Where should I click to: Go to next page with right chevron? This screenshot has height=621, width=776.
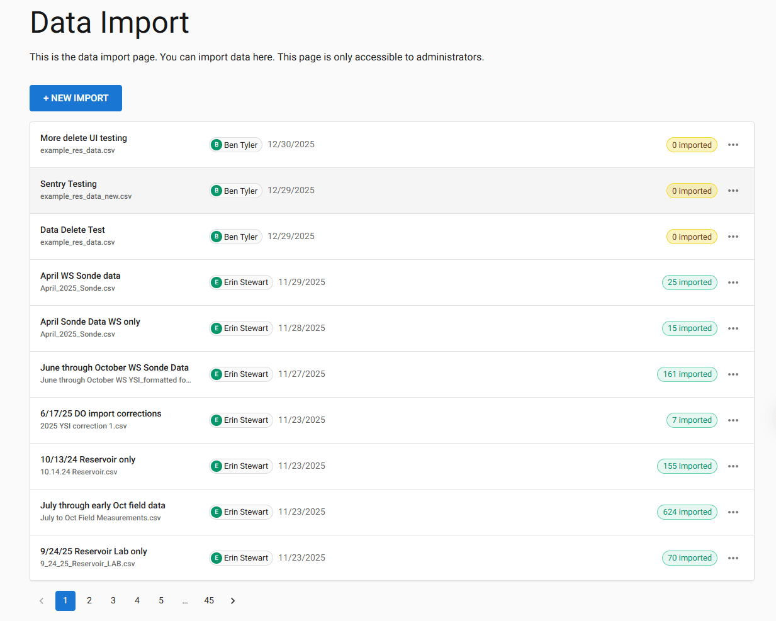tap(233, 601)
